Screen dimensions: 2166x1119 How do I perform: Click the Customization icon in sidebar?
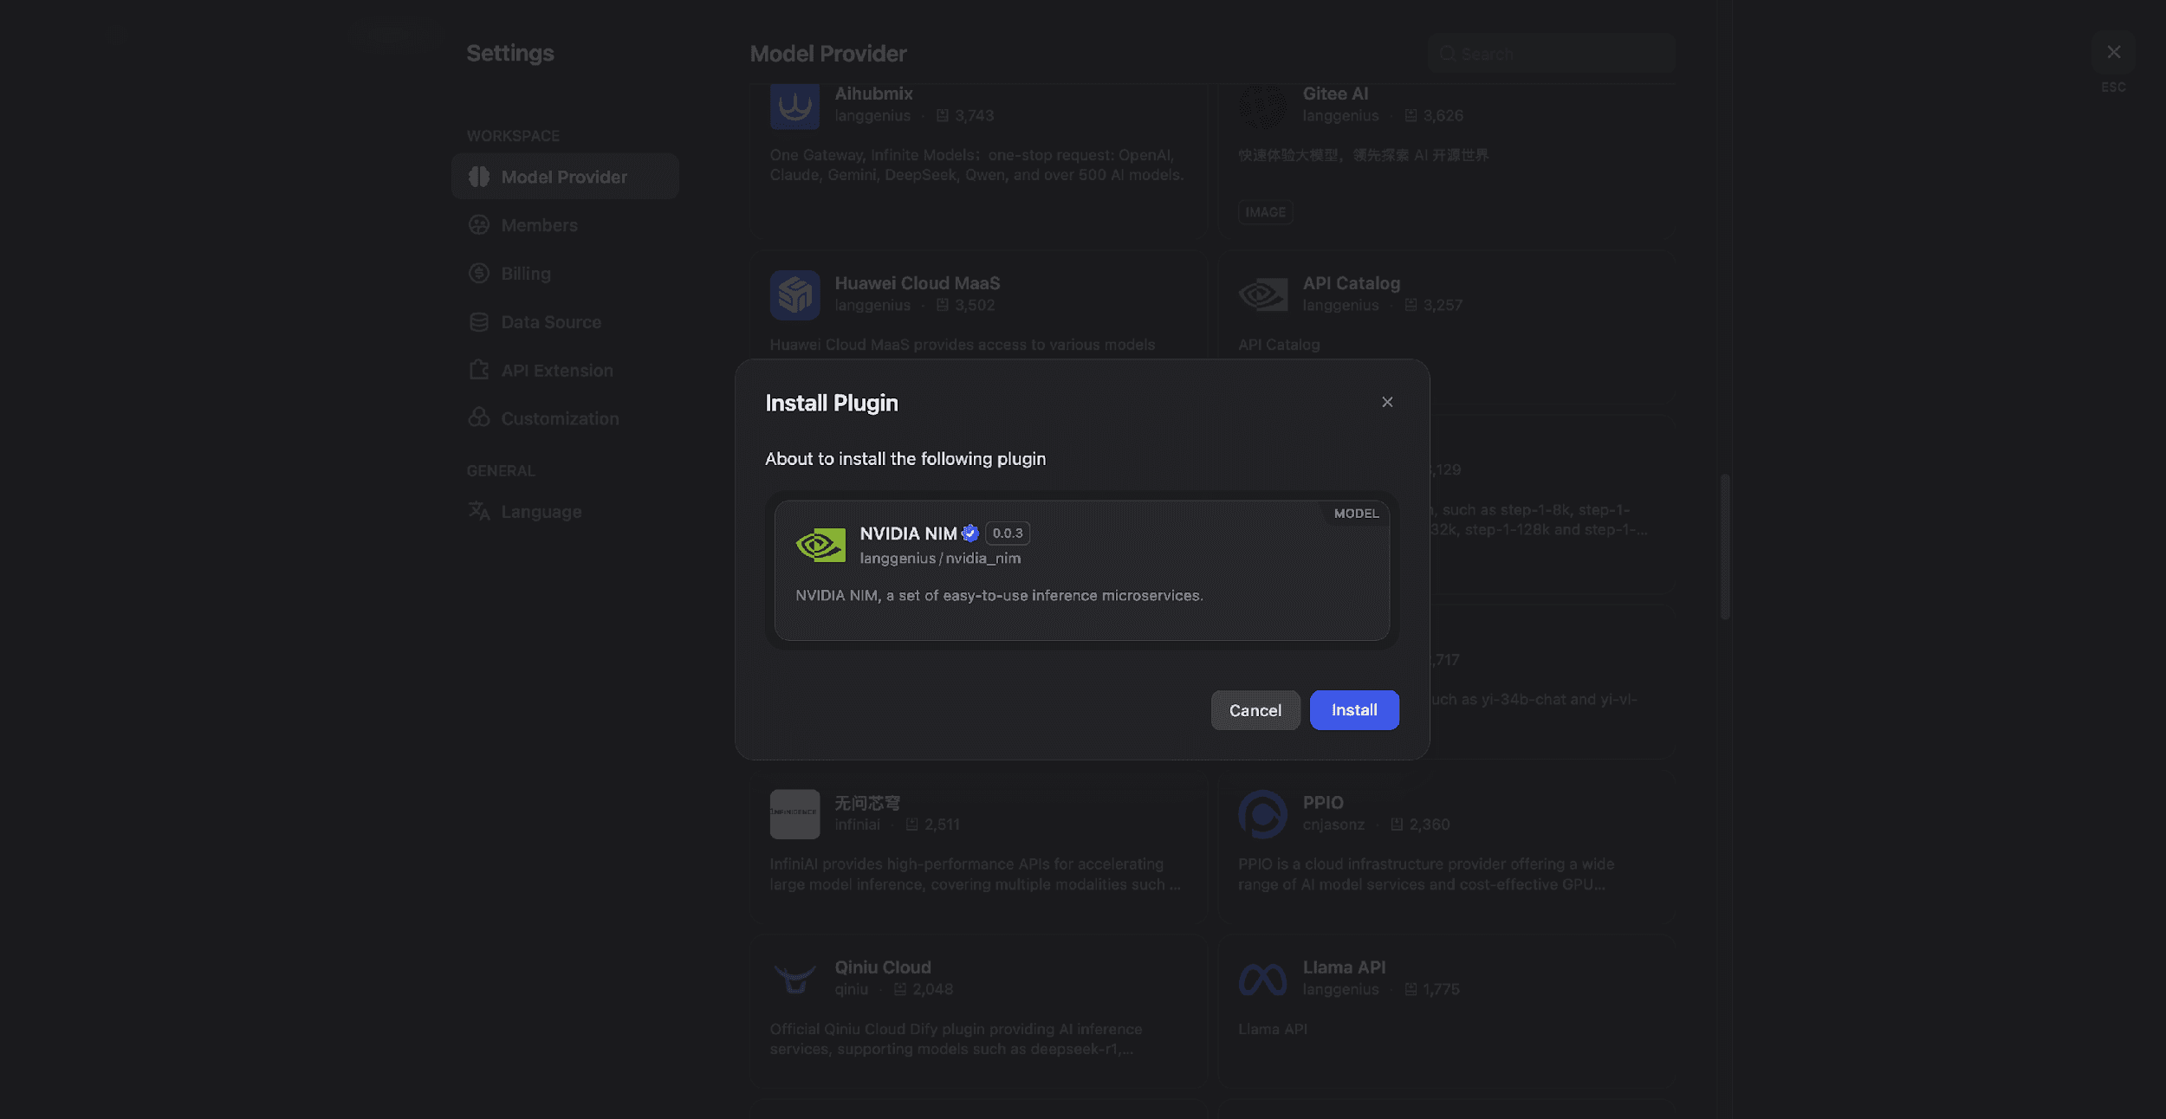click(x=478, y=418)
